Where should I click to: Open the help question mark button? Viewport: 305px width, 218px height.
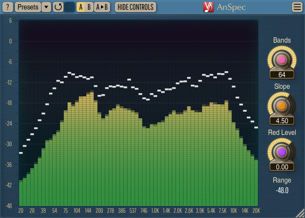pos(8,7)
